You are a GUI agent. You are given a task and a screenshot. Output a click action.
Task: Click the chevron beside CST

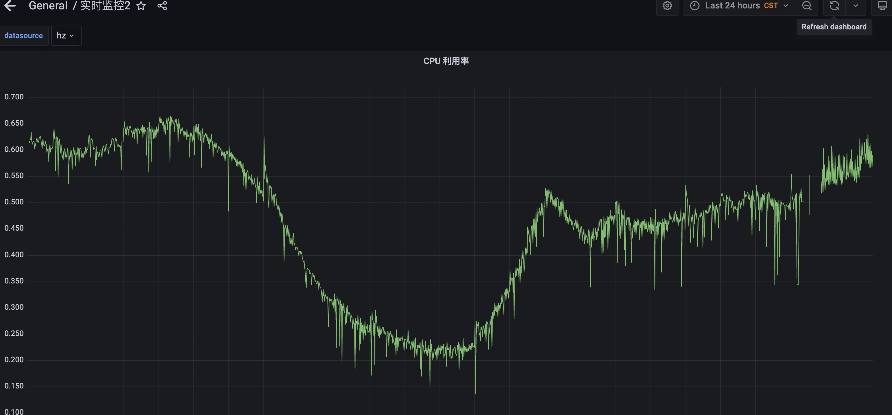click(786, 6)
